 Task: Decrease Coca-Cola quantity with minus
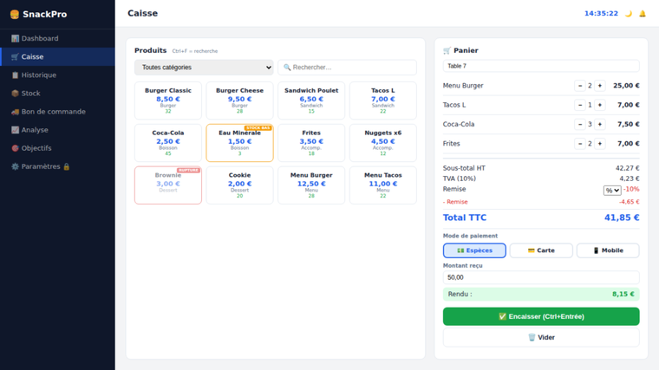coord(580,124)
